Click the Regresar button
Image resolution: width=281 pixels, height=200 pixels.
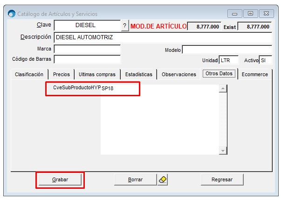[222, 179]
